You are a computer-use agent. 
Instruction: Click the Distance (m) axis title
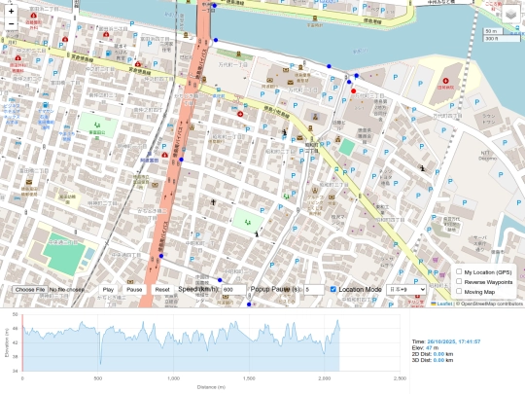[x=211, y=387]
